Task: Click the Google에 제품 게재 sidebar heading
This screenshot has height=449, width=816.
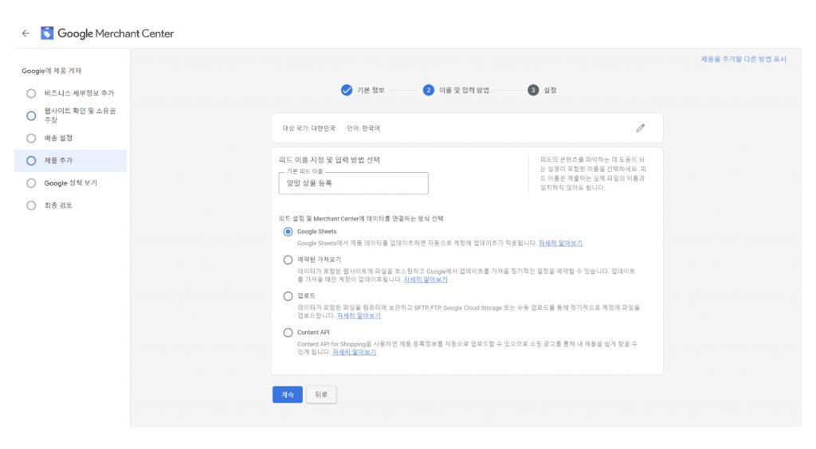Action: pyautogui.click(x=52, y=71)
